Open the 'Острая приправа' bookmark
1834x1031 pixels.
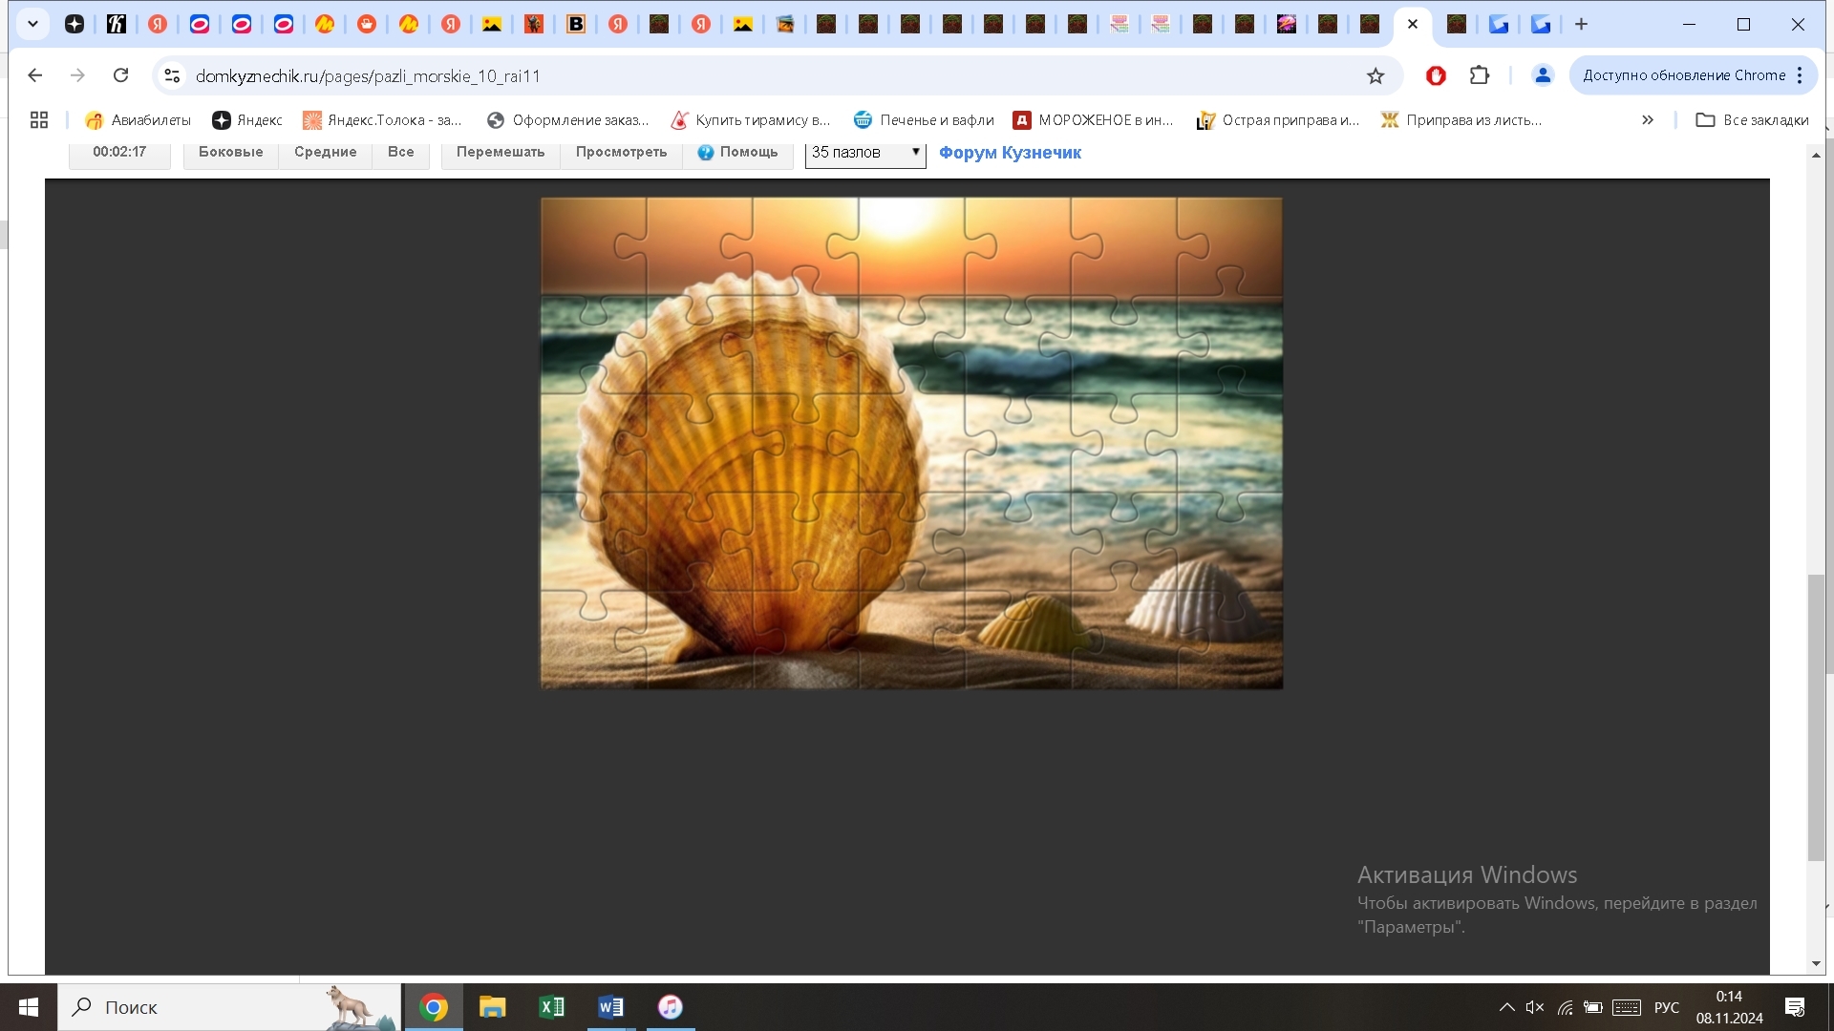point(1277,120)
